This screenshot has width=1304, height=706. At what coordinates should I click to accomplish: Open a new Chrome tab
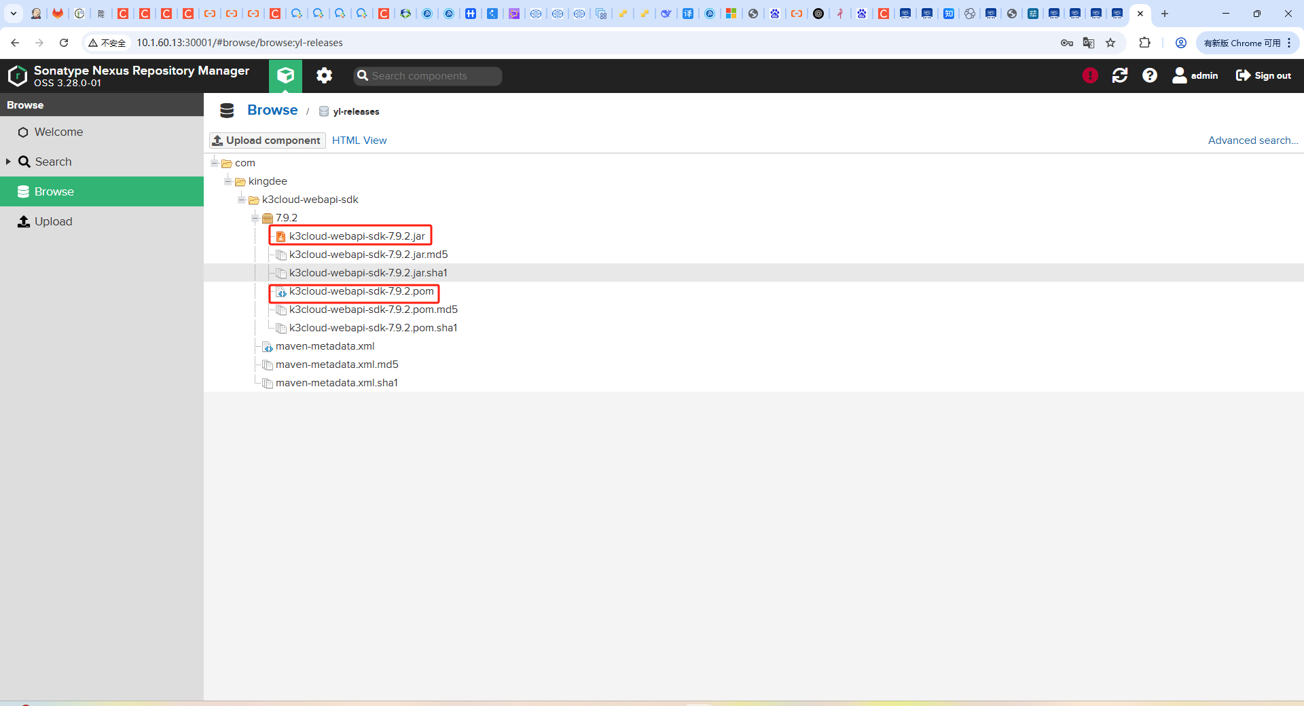pyautogui.click(x=1165, y=14)
